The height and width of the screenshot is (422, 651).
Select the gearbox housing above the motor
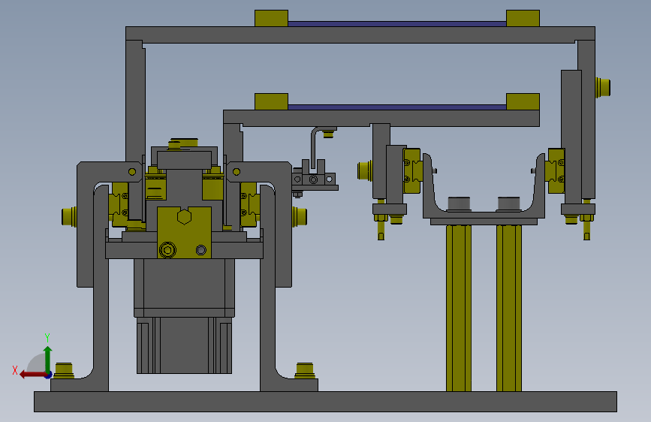click(185, 288)
